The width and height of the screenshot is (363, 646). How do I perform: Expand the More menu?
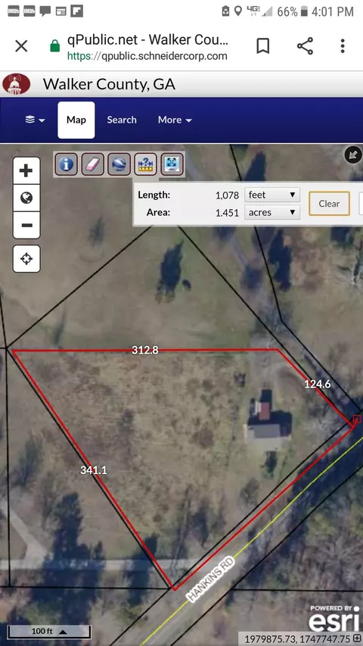pos(175,120)
